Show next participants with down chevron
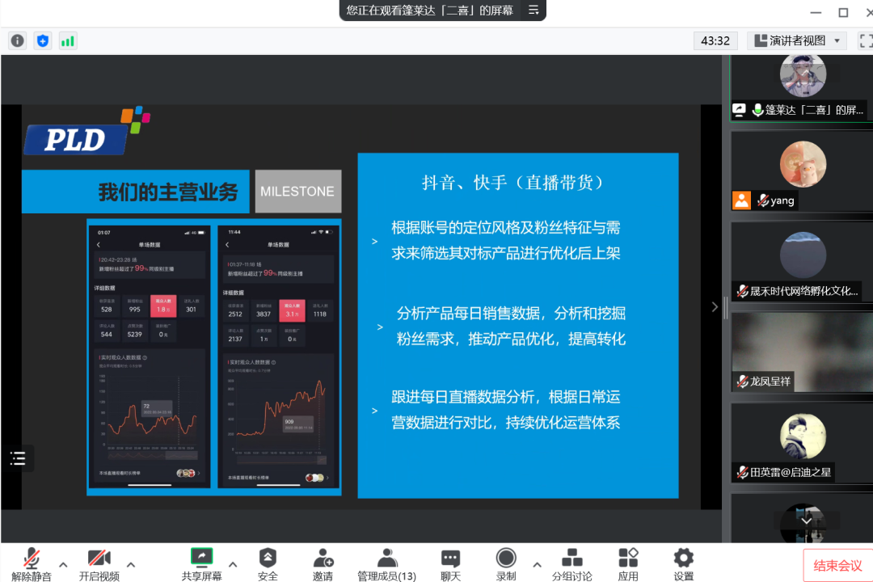The height and width of the screenshot is (582, 873). (x=806, y=521)
